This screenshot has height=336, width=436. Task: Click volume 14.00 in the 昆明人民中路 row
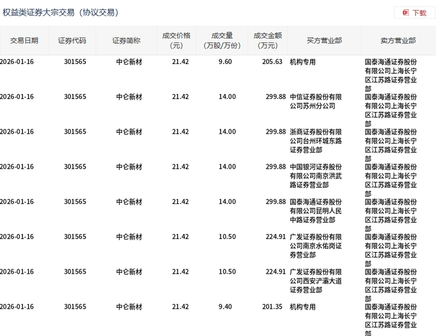(x=227, y=202)
